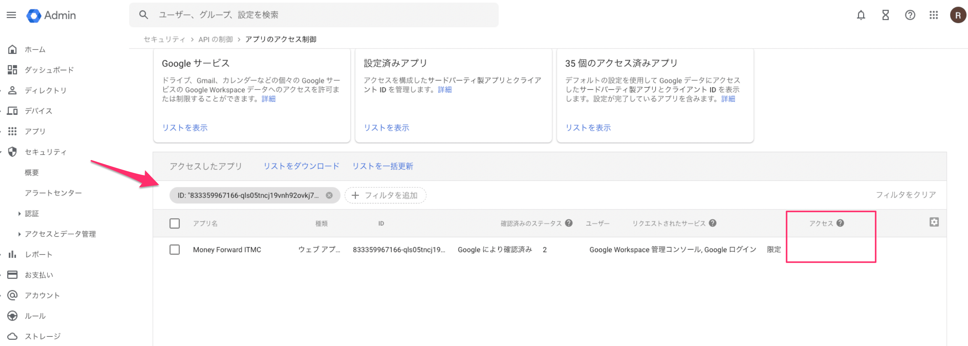
Task: Go to API の制御 breadcrumb
Action: (215, 39)
